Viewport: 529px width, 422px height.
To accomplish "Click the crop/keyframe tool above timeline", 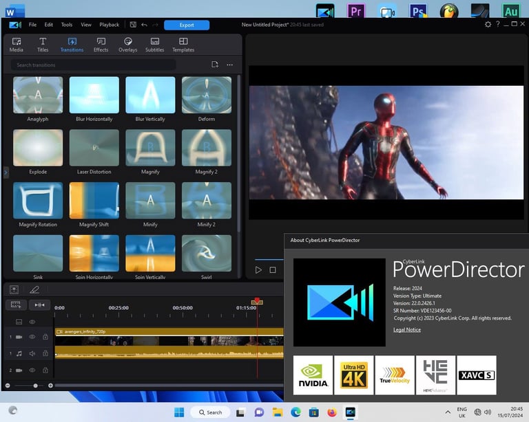I will 14,289.
